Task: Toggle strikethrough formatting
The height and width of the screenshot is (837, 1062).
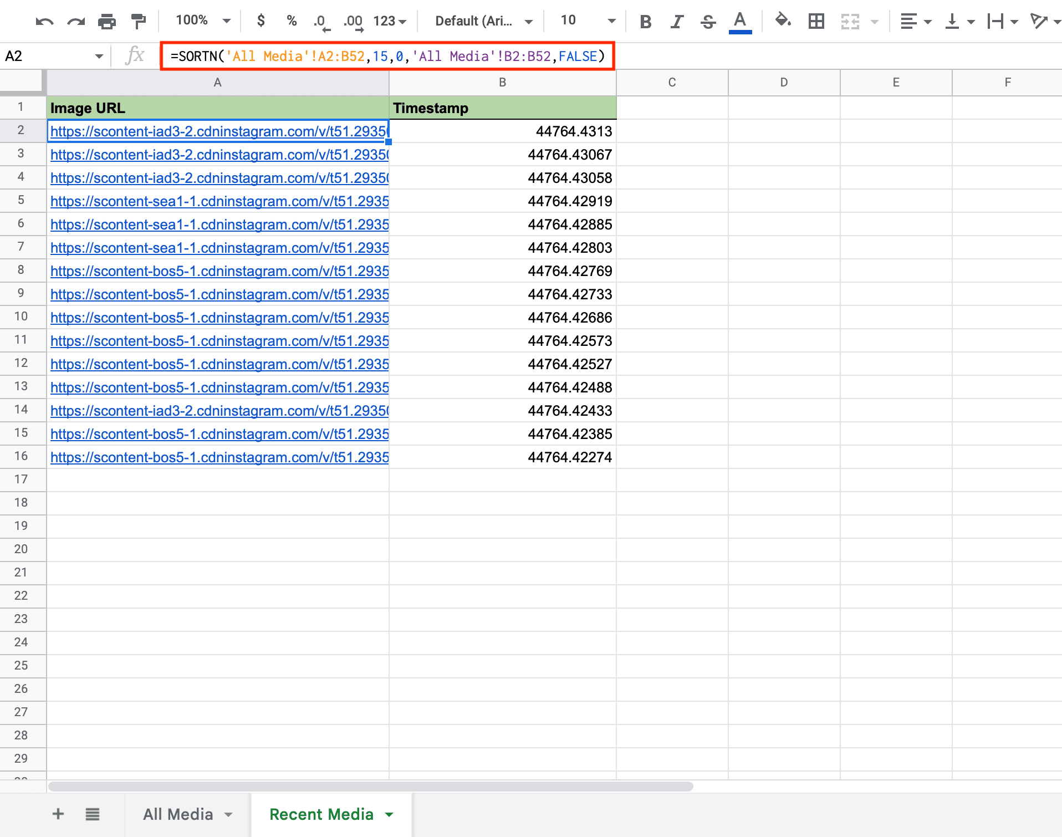Action: (x=708, y=21)
